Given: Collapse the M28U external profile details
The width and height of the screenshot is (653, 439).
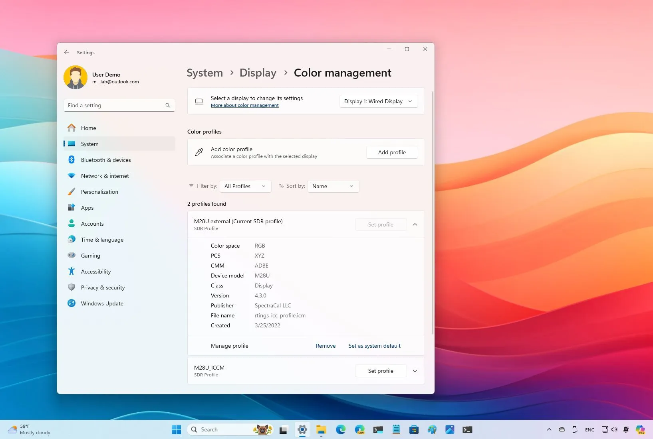Looking at the screenshot, I should click(x=415, y=224).
